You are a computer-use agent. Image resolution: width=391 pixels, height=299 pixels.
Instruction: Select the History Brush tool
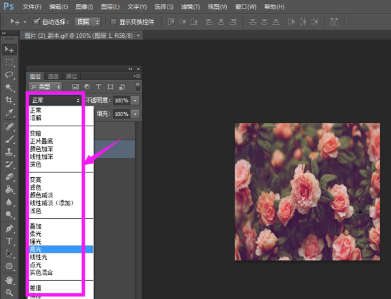click(x=9, y=164)
